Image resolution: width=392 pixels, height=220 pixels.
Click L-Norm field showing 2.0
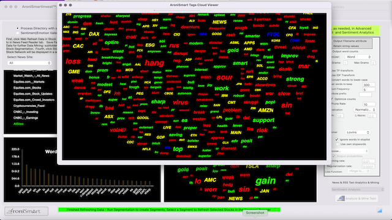point(372,116)
